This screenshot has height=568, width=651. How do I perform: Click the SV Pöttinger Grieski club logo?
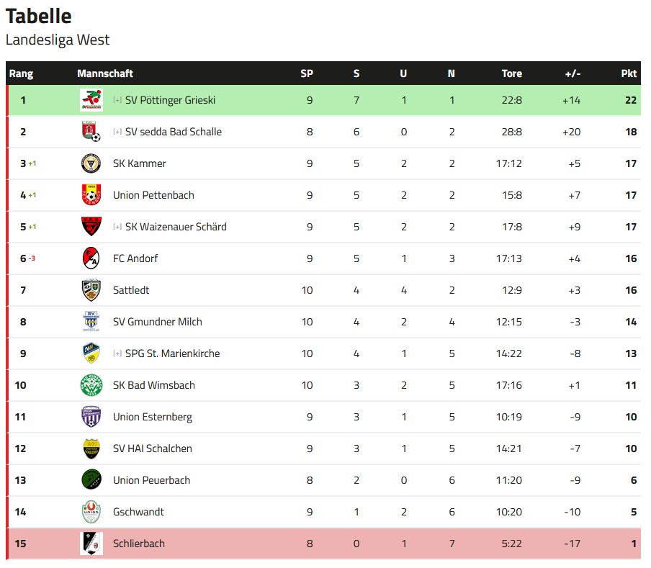click(91, 100)
